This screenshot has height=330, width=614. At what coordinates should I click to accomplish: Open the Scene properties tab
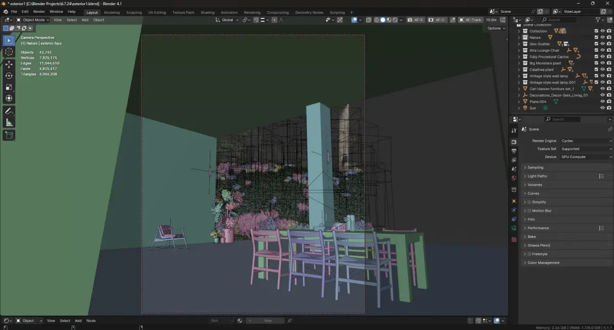(514, 169)
